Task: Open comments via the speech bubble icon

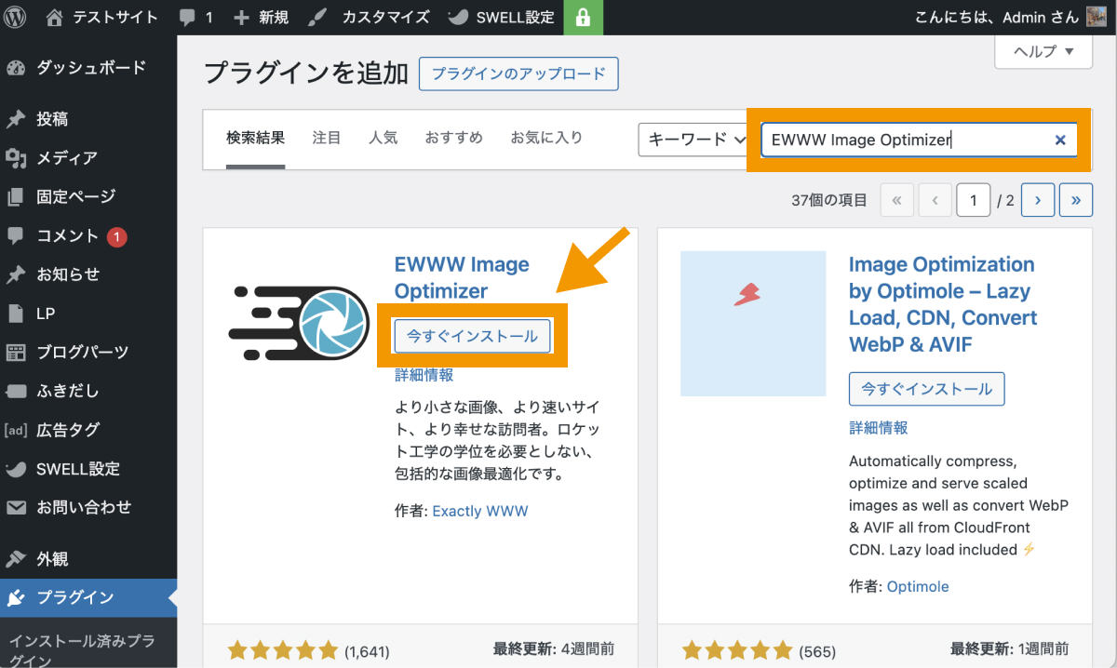Action: (189, 17)
